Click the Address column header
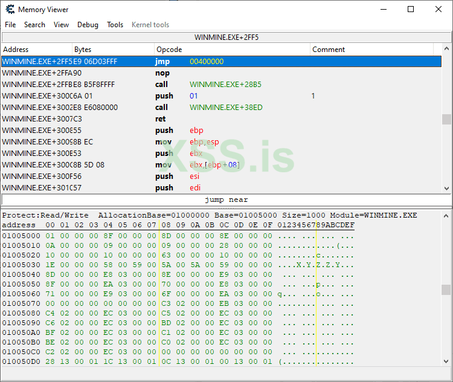The width and height of the screenshot is (453, 382). pyautogui.click(x=36, y=50)
